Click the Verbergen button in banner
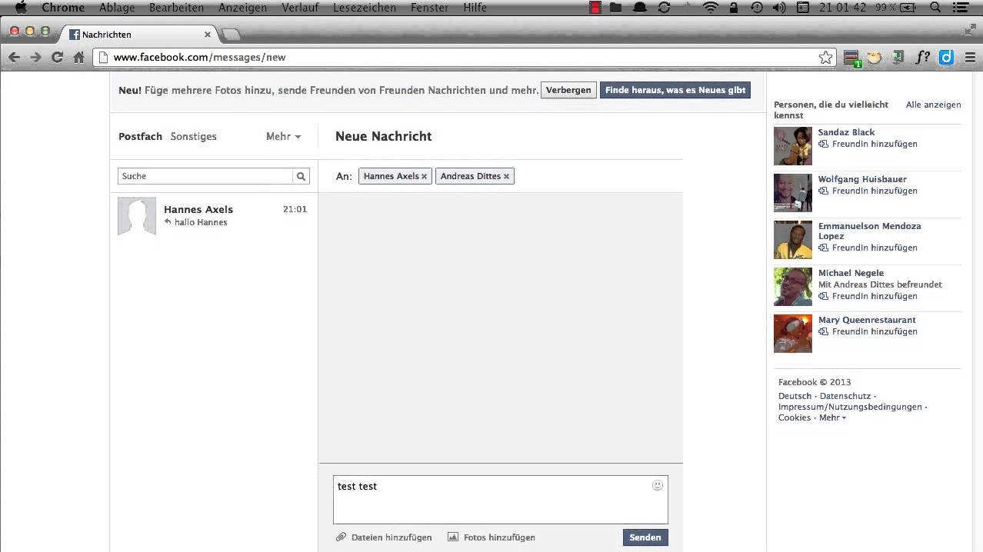Viewport: 983px width, 552px height. [x=568, y=90]
